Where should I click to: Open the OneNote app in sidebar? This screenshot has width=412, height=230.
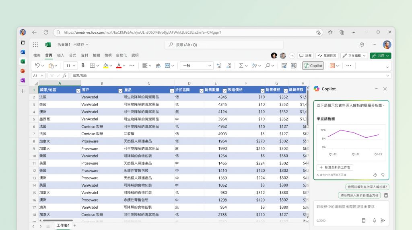(x=23, y=80)
